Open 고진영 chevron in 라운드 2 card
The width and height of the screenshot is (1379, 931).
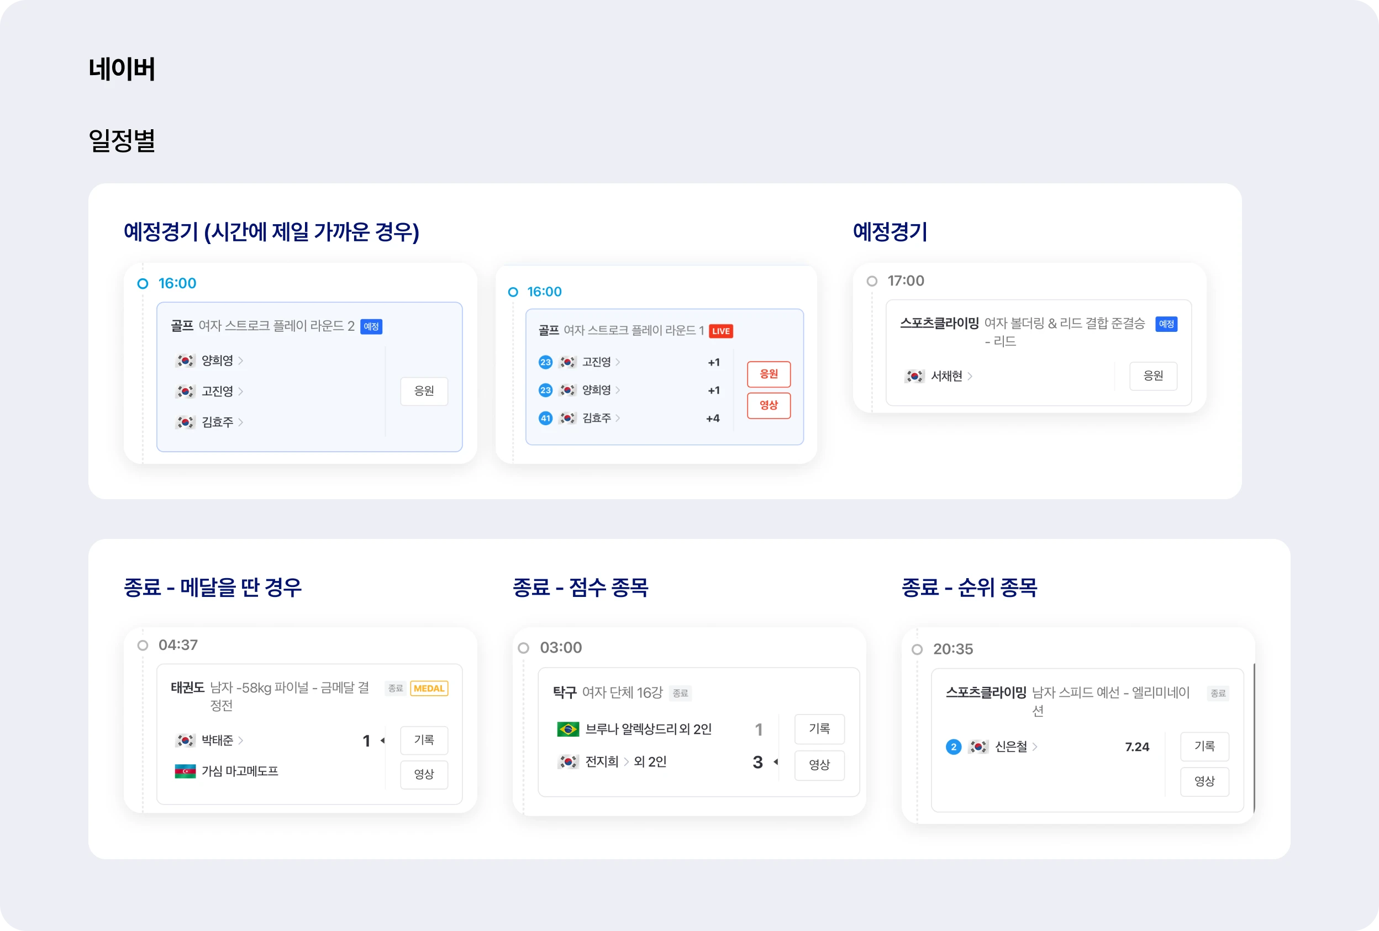pos(240,392)
